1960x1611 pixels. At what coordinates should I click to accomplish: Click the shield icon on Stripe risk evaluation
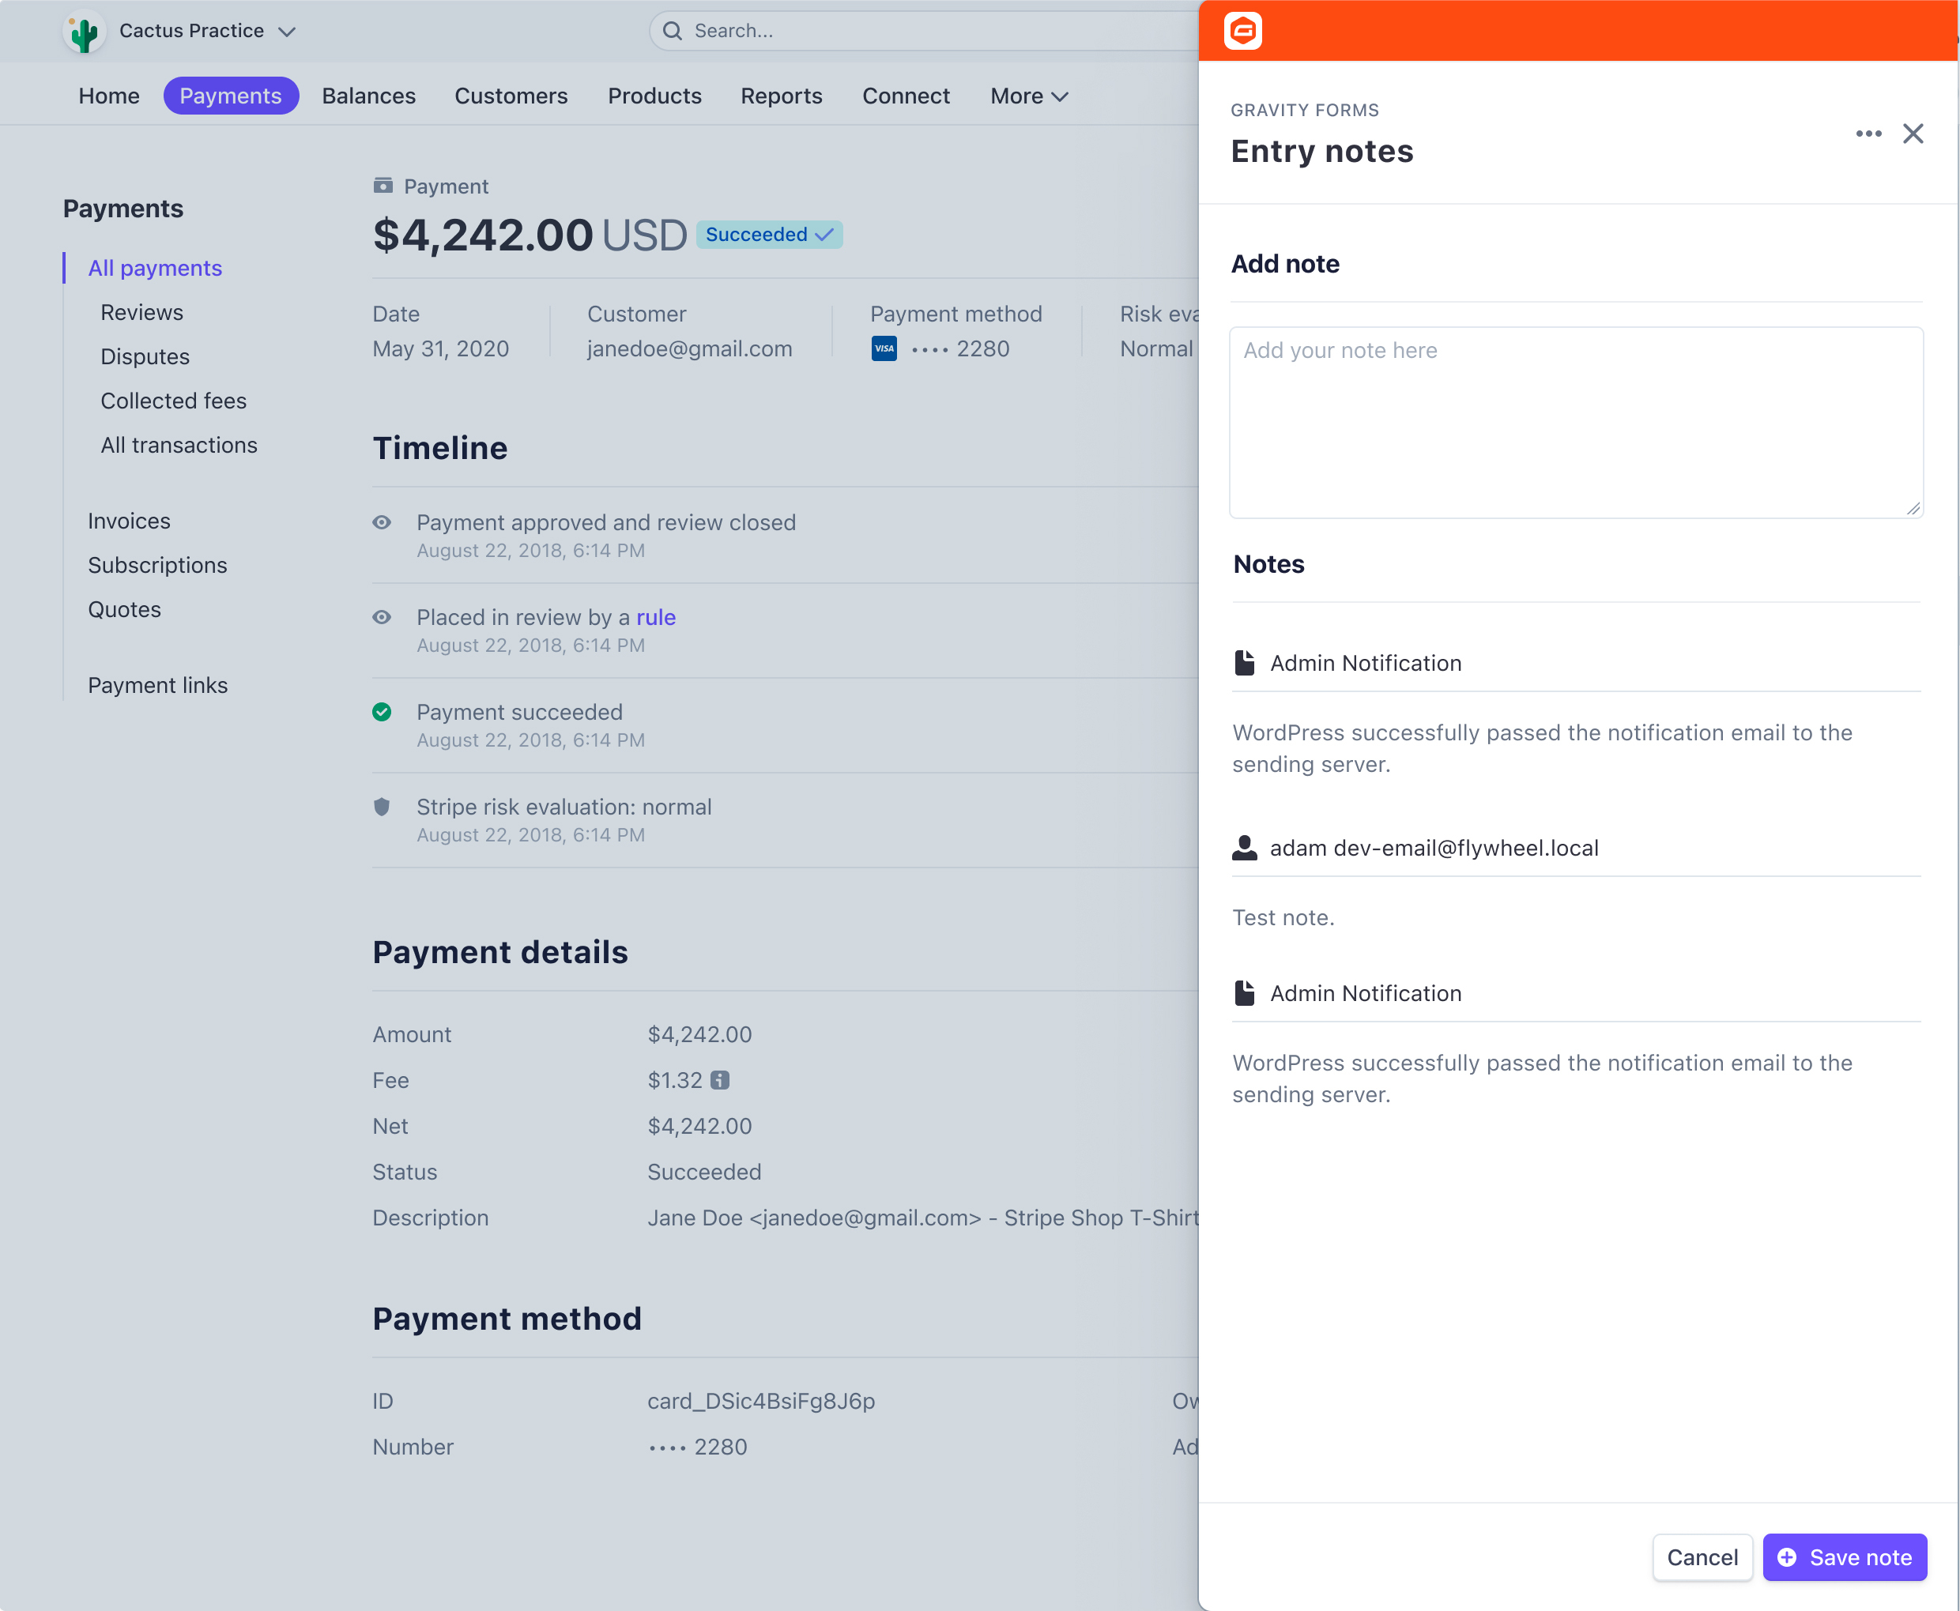pos(382,807)
